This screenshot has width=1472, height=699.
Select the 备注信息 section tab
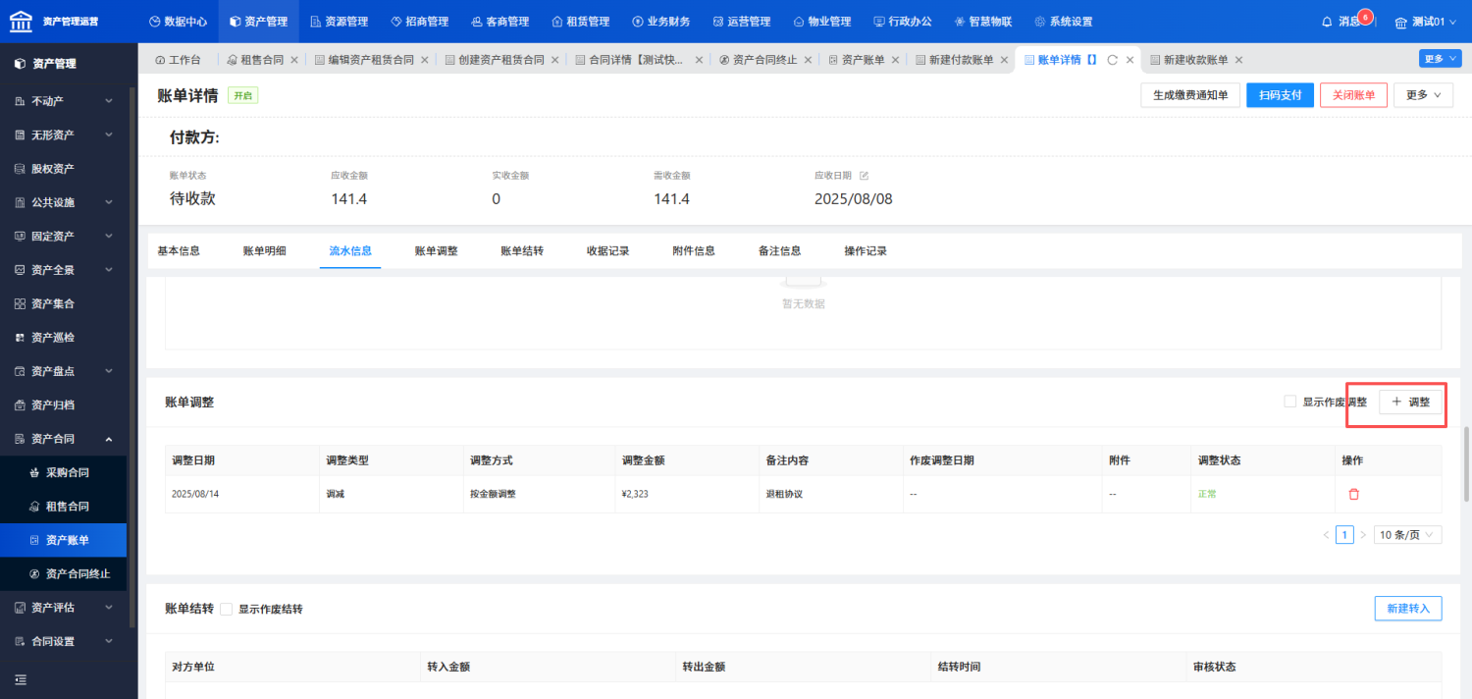point(780,251)
